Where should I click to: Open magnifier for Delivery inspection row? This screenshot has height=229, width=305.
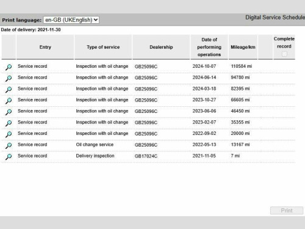point(9,156)
